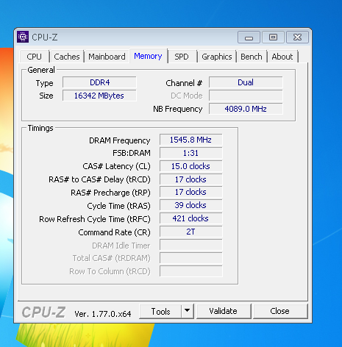
Task: Open the Graphics tab
Action: coord(217,57)
